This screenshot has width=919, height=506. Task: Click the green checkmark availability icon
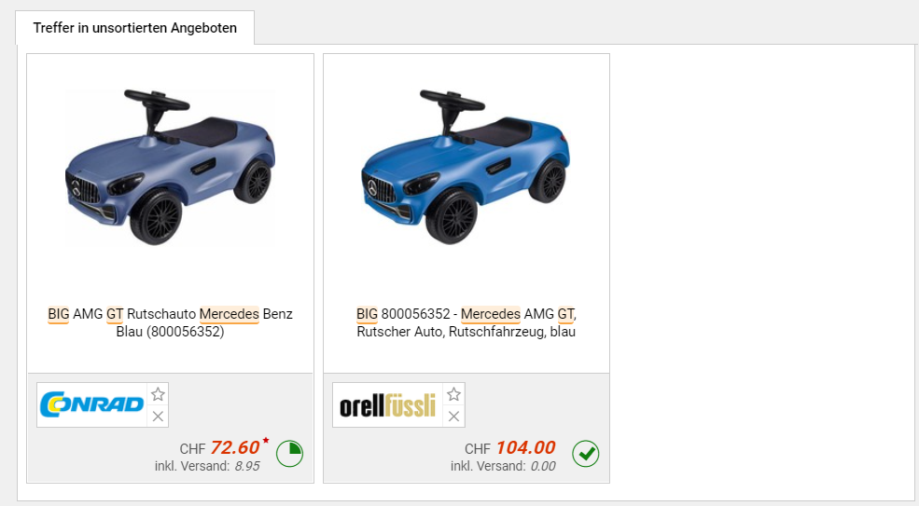(x=586, y=454)
